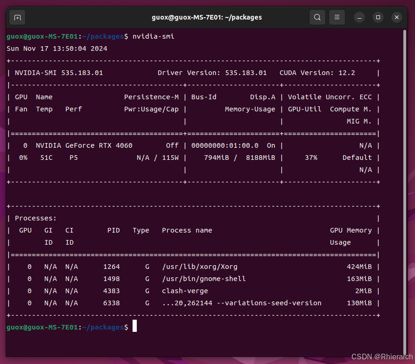The image size is (415, 364).
Task: Click the Process name column header
Action: coord(187,230)
